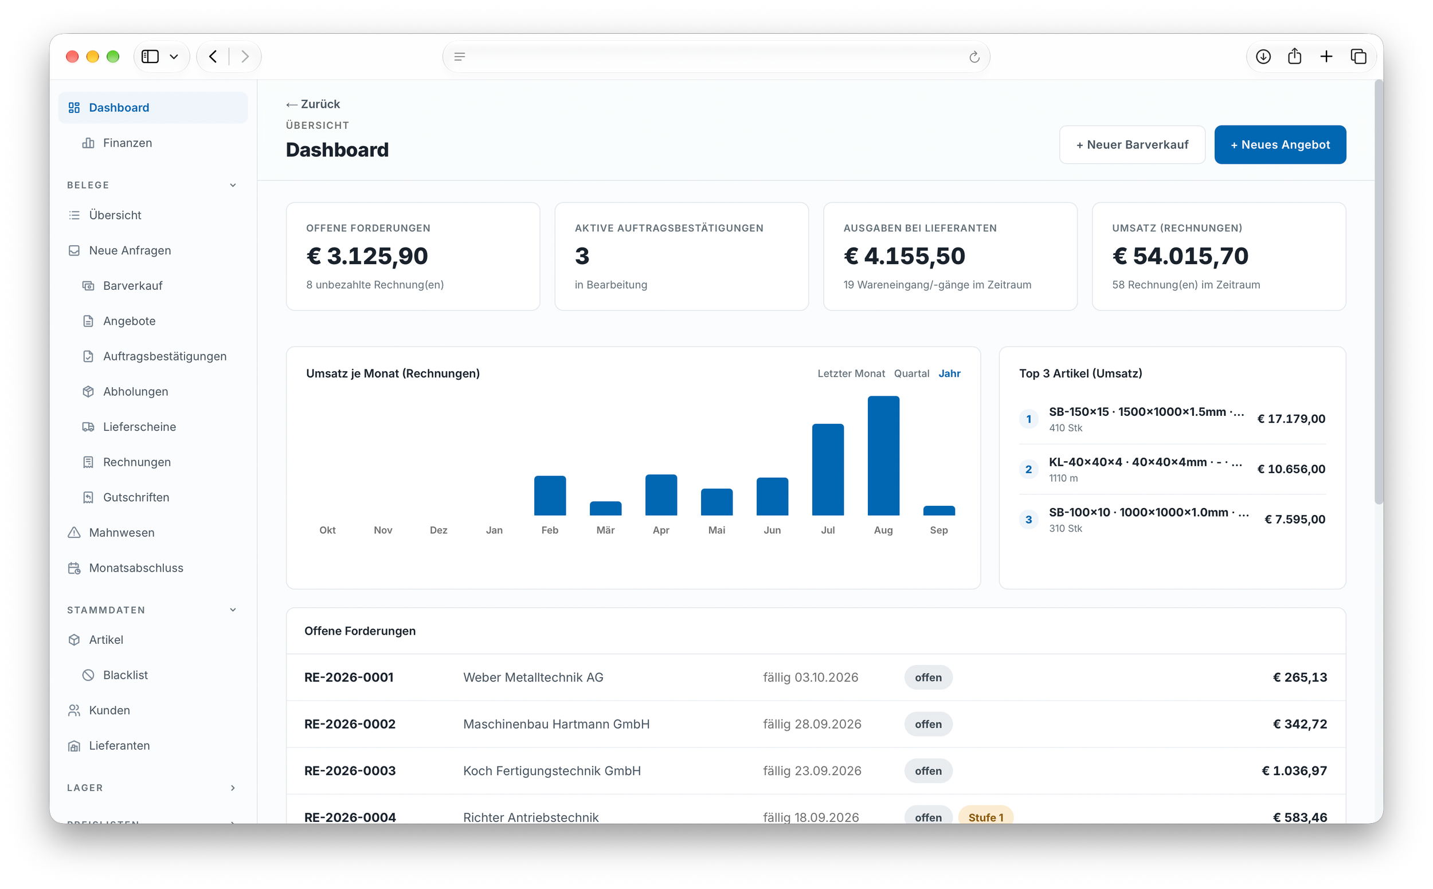Collapse the BELEGE section chevron
This screenshot has height=889, width=1433.
[x=233, y=185]
